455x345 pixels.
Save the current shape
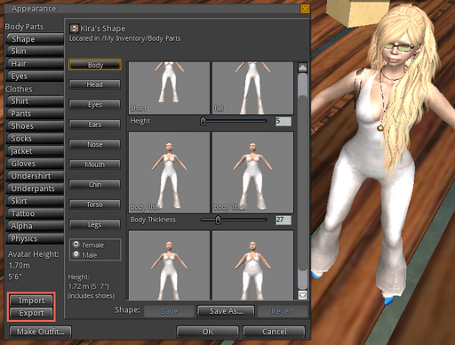coord(169,311)
